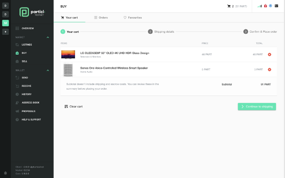The width and height of the screenshot is (285, 178).
Task: Click the Particl logo
Action: click(32, 12)
